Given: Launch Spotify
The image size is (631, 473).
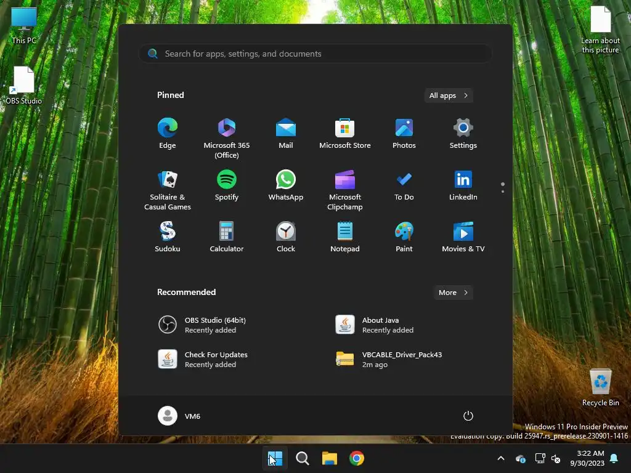Looking at the screenshot, I should (227, 186).
